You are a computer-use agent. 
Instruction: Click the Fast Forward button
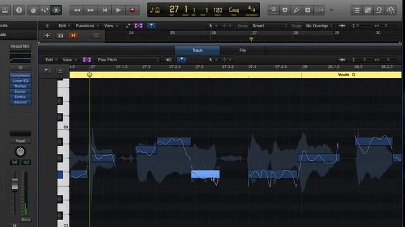(90, 10)
